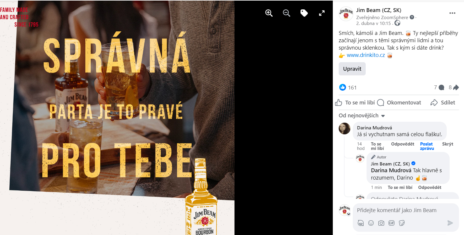Open 1 min reply timestamp
Image resolution: width=464 pixels, height=235 pixels.
(377, 187)
